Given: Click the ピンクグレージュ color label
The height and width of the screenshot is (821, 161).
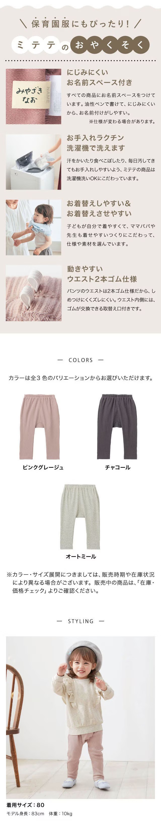Looking at the screenshot, I should click(43, 467).
